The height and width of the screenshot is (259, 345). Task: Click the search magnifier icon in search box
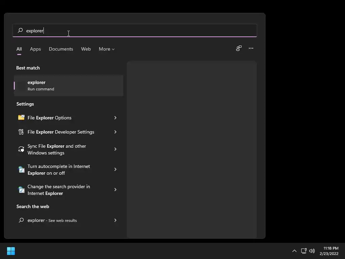(x=20, y=30)
